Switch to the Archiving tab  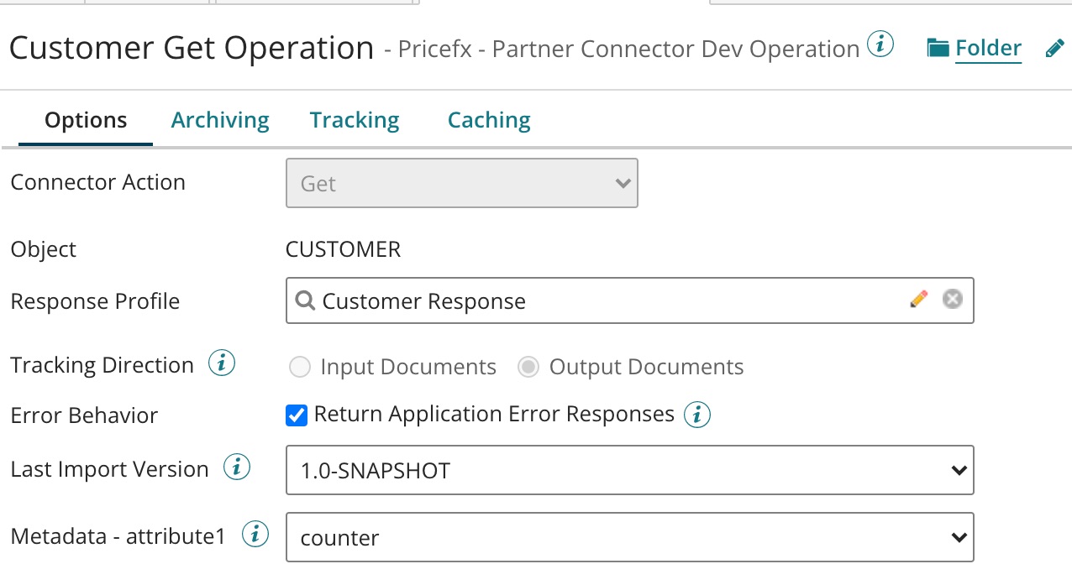[220, 120]
